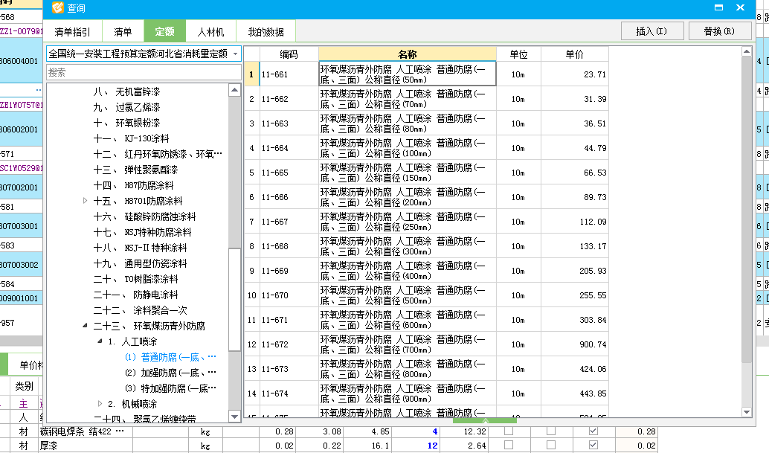Click the green panel expand handle at table bottom
The height and width of the screenshot is (453, 769).
point(485,420)
